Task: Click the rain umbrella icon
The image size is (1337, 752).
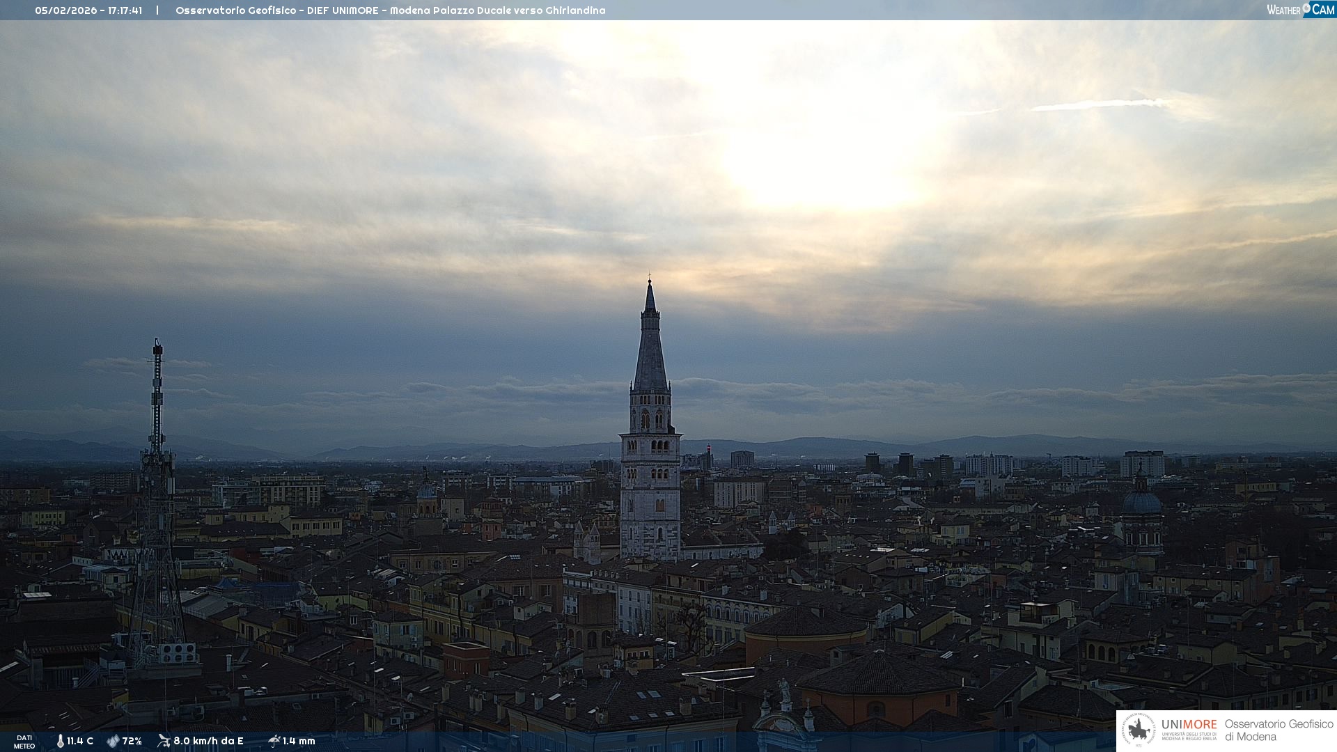Action: click(x=274, y=741)
